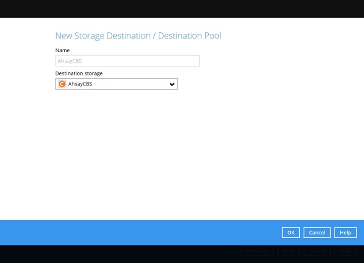Click the orange AhsayCBS logo icon

62,84
